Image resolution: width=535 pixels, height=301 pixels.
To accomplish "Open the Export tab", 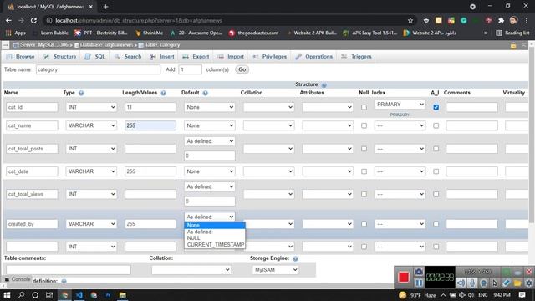I will click(x=196, y=57).
